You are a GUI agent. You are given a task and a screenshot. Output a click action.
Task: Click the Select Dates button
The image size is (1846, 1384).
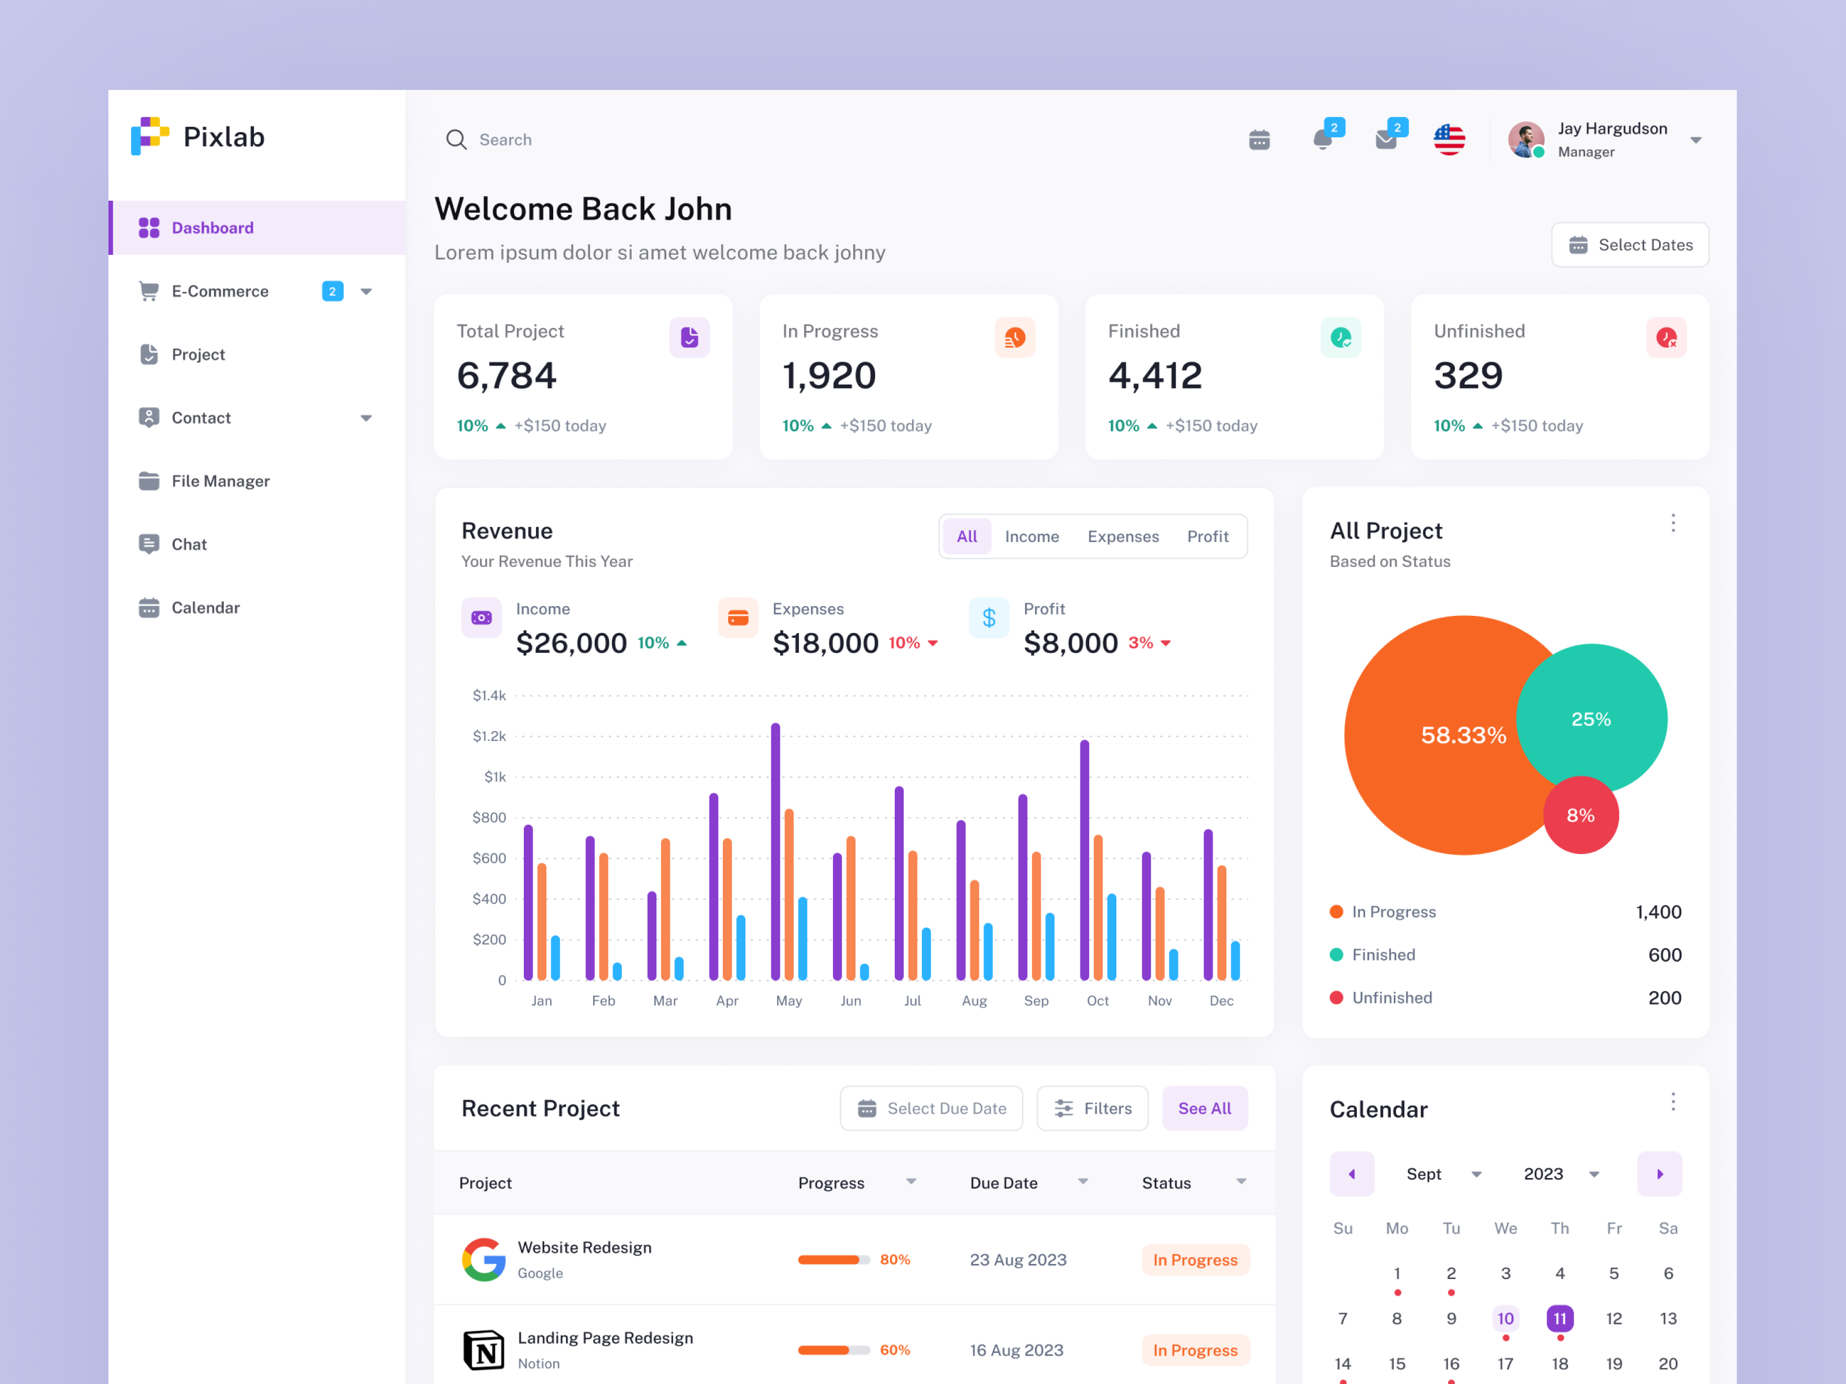tap(1629, 245)
